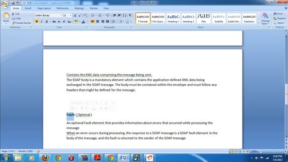Open numbering list dropdown

click(x=103, y=15)
